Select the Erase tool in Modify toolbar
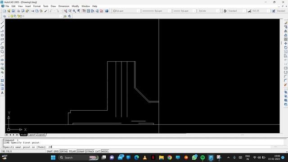 (286, 23)
